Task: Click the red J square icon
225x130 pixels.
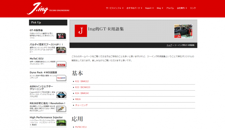Action: (x=81, y=31)
